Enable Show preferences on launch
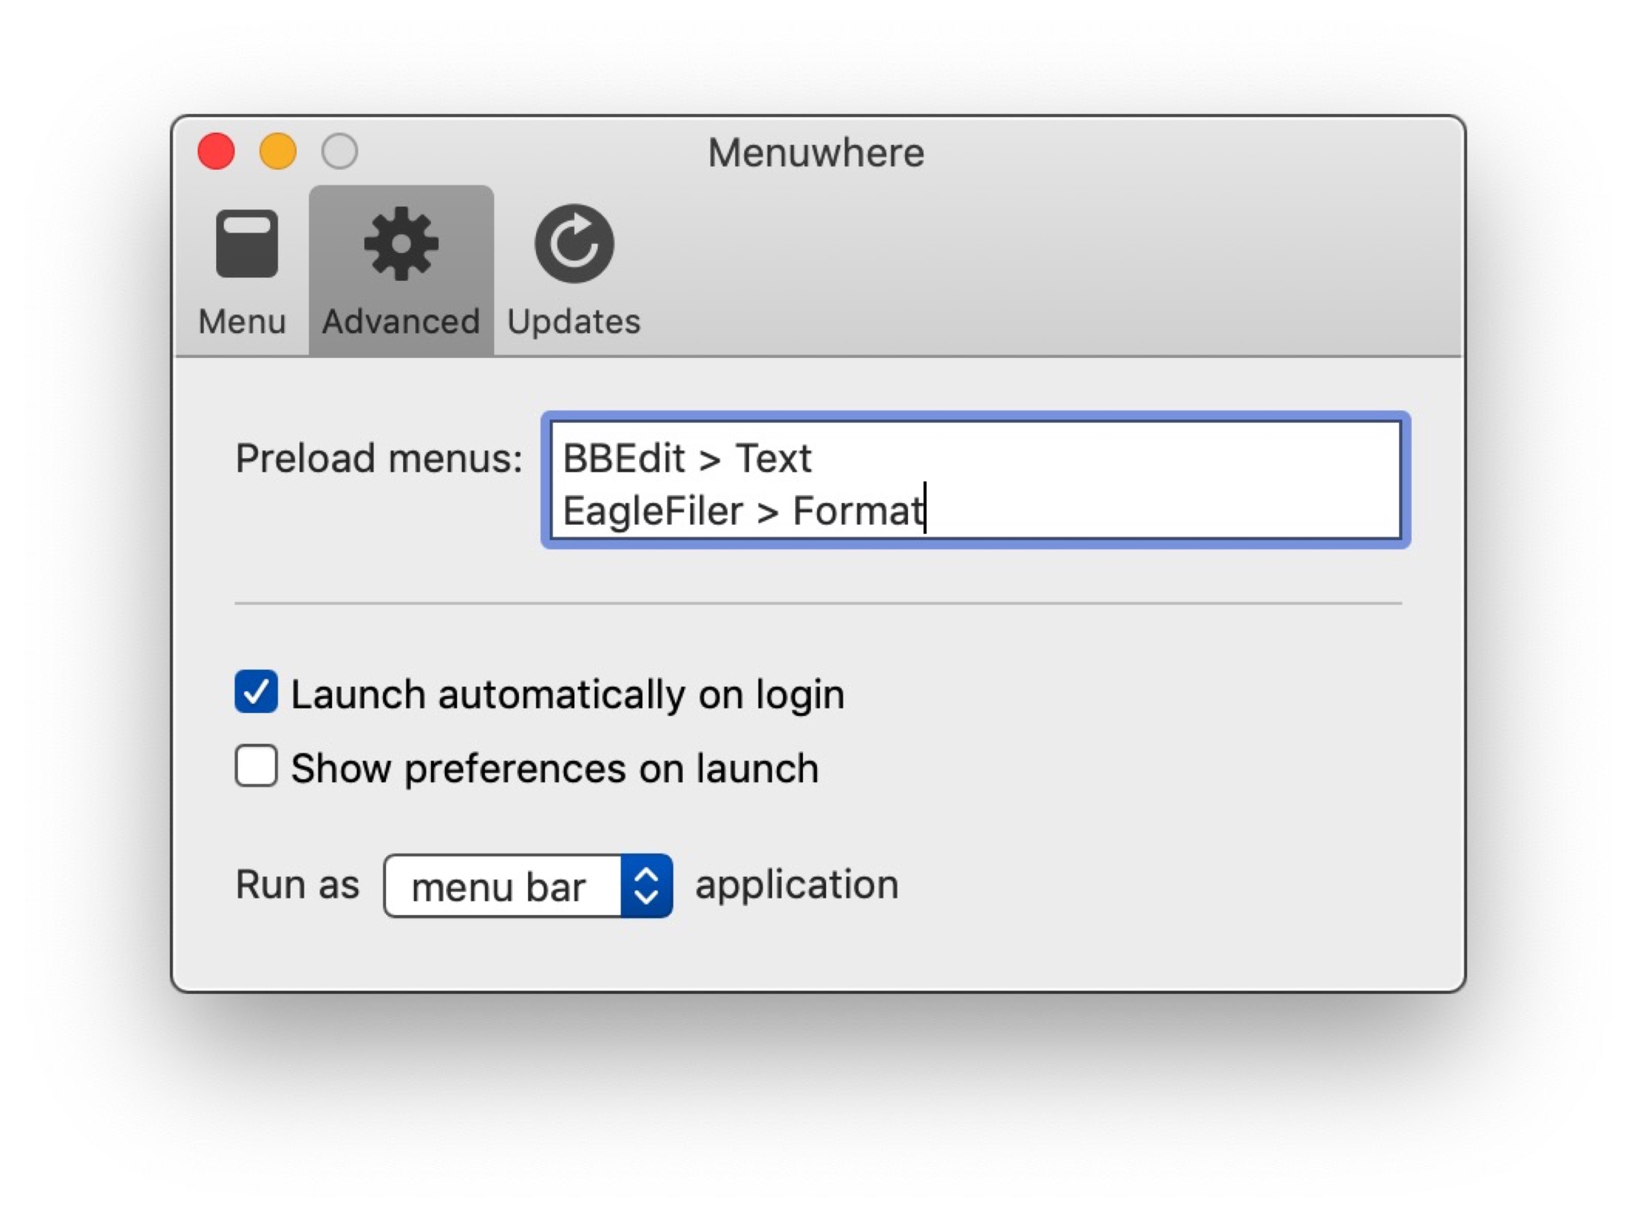1637x1219 pixels. pyautogui.click(x=254, y=768)
